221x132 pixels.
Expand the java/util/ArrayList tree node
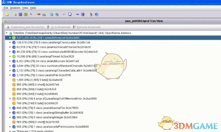pyautogui.click(x=10, y=38)
